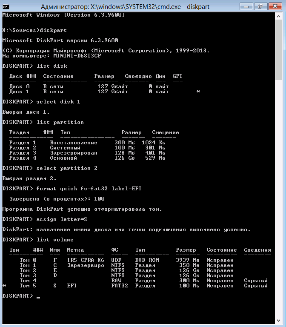Restore down the cmd window

(x=260, y=6)
